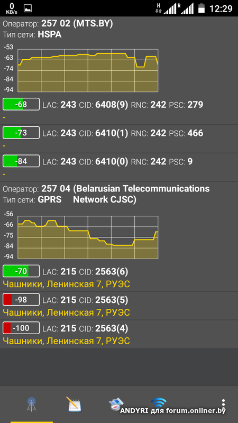Select cell CID 2563(6) address line
Image resolution: width=238 pixels, height=423 pixels.
(66, 284)
